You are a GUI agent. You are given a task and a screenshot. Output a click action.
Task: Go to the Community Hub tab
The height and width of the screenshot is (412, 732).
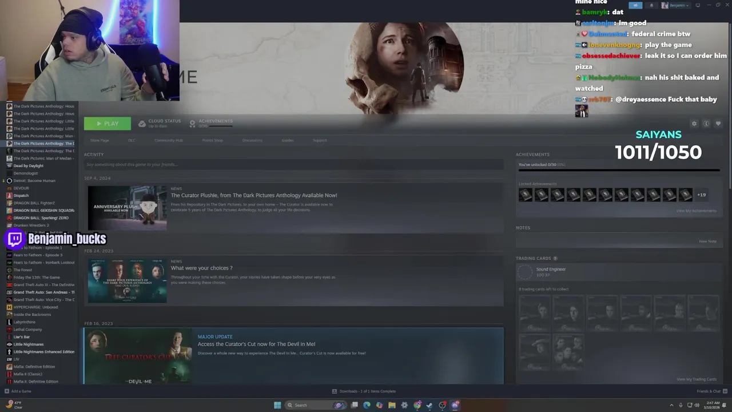coord(169,140)
